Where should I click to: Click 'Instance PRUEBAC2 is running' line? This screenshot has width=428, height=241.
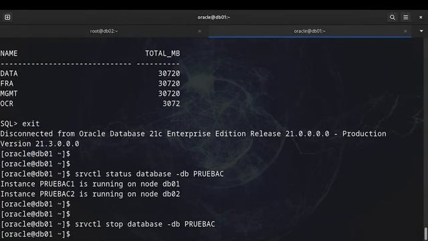[90, 194]
